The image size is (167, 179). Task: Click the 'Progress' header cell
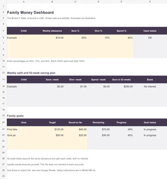121,123
